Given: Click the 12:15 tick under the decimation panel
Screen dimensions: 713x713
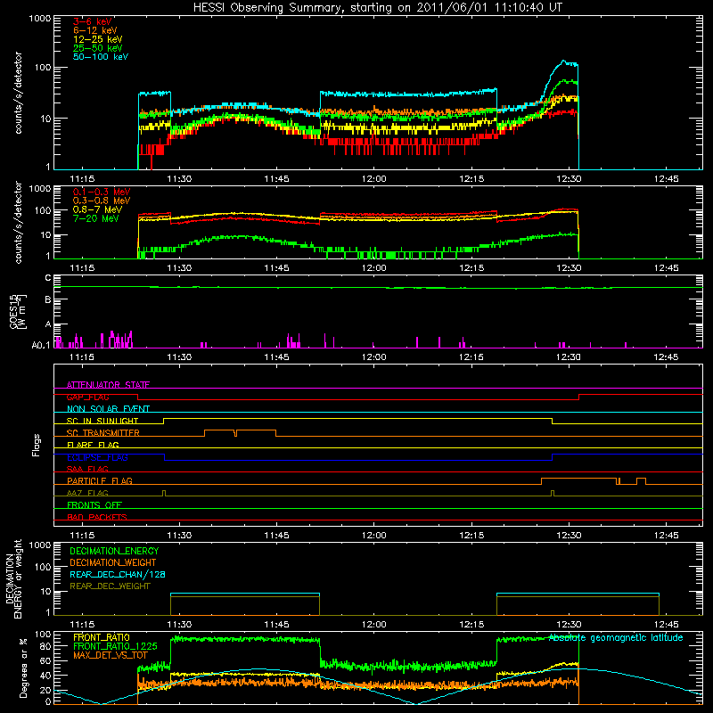Looking at the screenshot, I should 471,625.
